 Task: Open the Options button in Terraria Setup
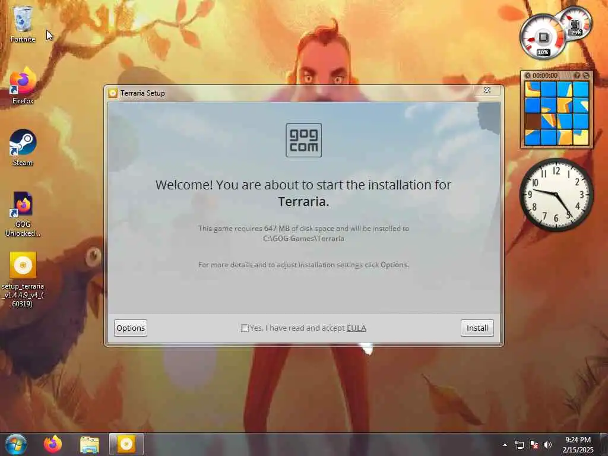click(x=131, y=328)
